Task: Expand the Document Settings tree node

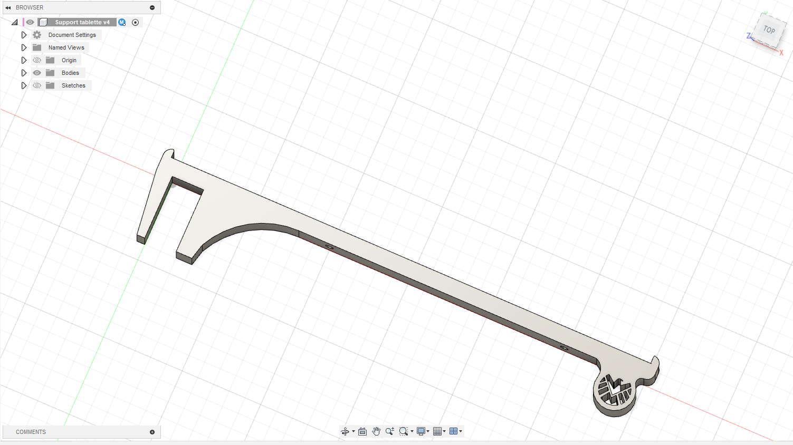Action: coord(24,35)
